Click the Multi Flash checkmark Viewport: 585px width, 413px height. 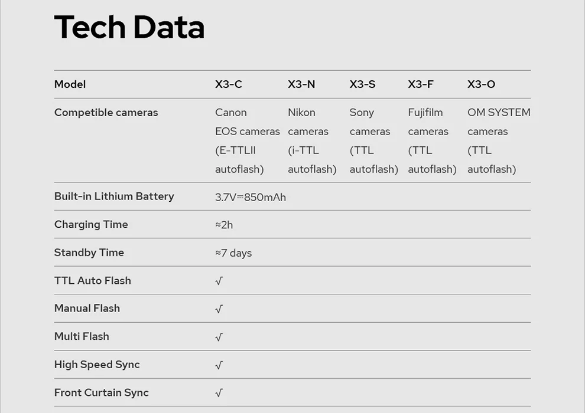pyautogui.click(x=219, y=337)
